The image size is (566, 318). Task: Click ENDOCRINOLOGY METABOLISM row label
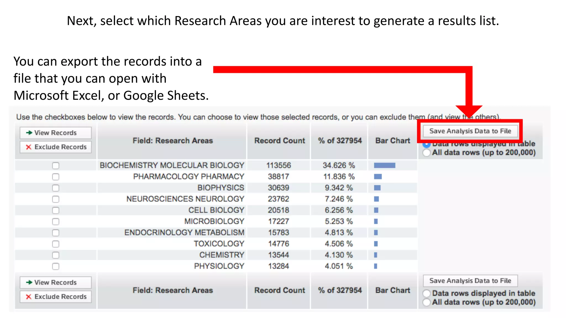(x=184, y=232)
